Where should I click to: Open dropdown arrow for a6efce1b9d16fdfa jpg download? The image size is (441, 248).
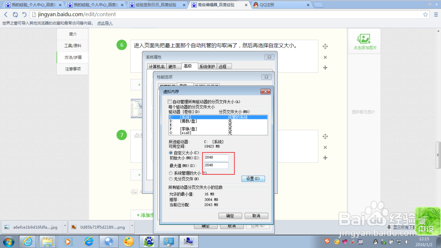pyautogui.click(x=65, y=226)
